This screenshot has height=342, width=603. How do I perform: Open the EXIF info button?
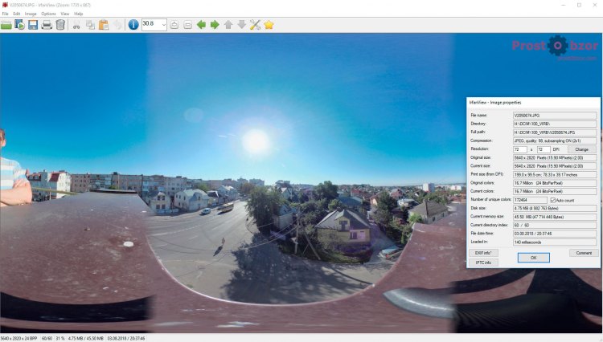(483, 253)
